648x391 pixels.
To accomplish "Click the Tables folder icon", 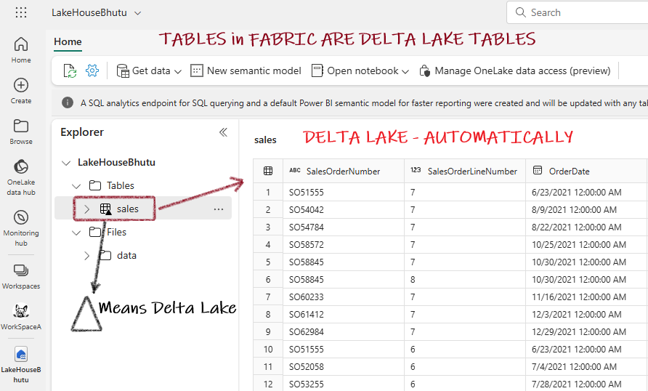I will tap(95, 185).
